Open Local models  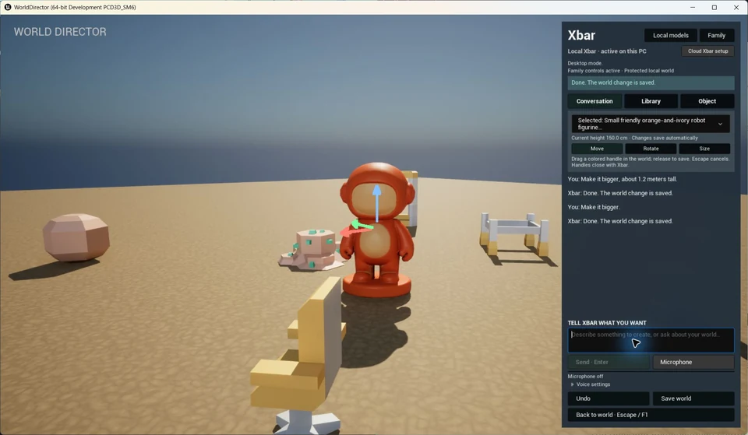pyautogui.click(x=670, y=35)
